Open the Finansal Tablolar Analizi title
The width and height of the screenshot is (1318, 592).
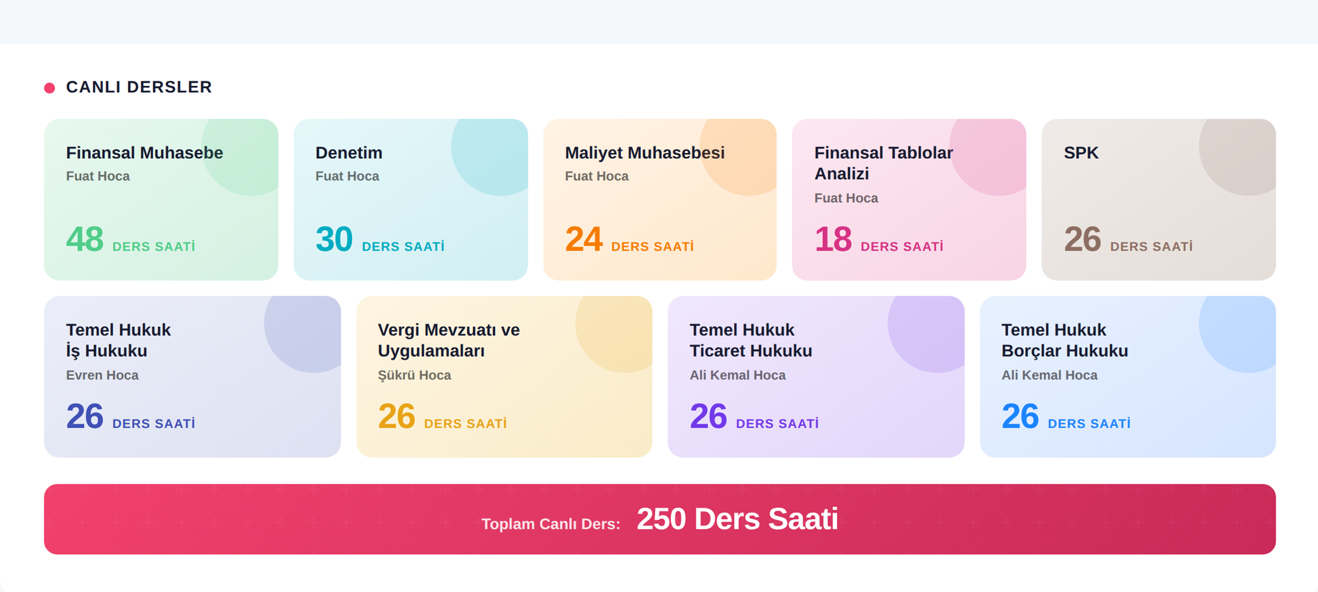point(883,163)
